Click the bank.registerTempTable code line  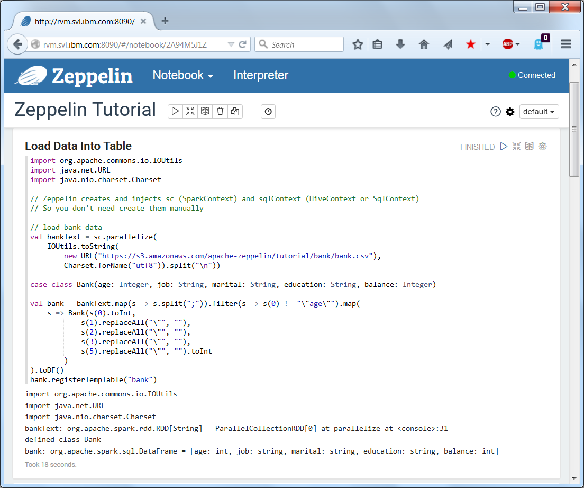pyautogui.click(x=94, y=379)
